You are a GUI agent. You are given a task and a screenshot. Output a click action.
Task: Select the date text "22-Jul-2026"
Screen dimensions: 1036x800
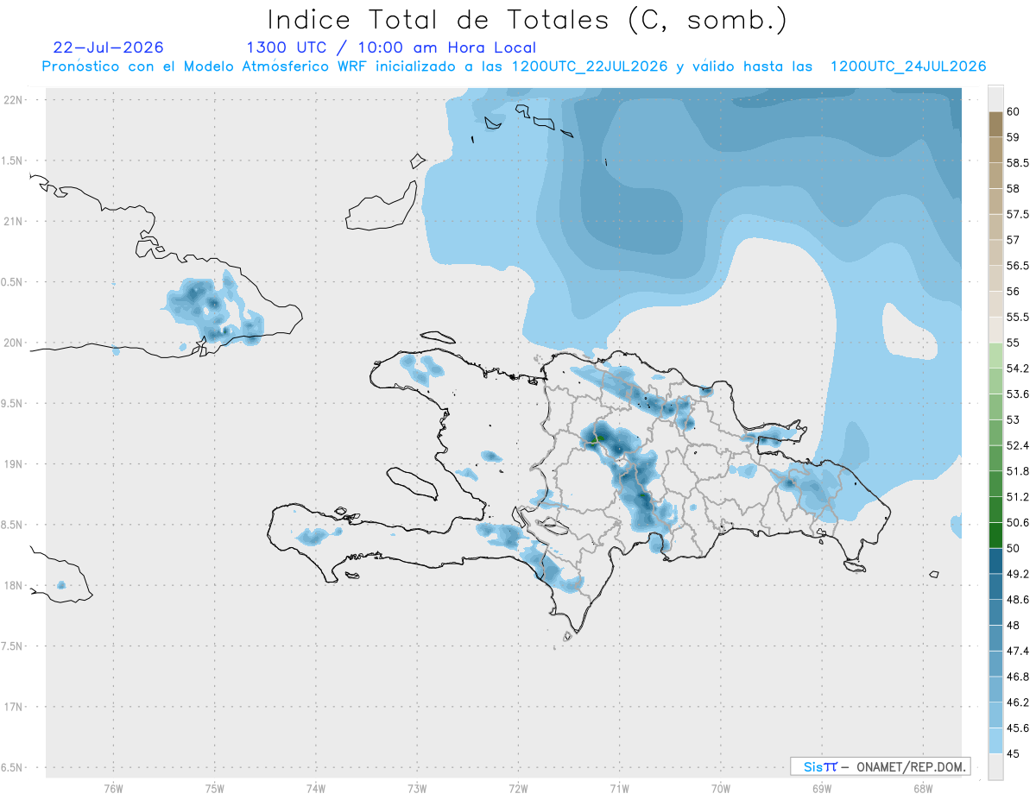[108, 47]
